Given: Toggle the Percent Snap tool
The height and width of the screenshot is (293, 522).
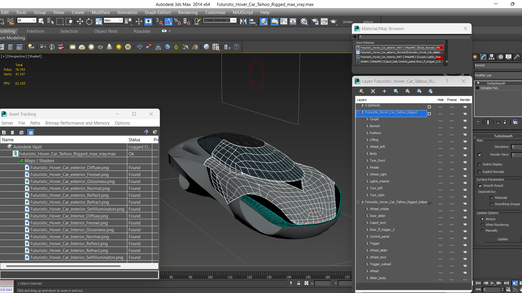Looking at the screenshot, I should click(x=178, y=21).
